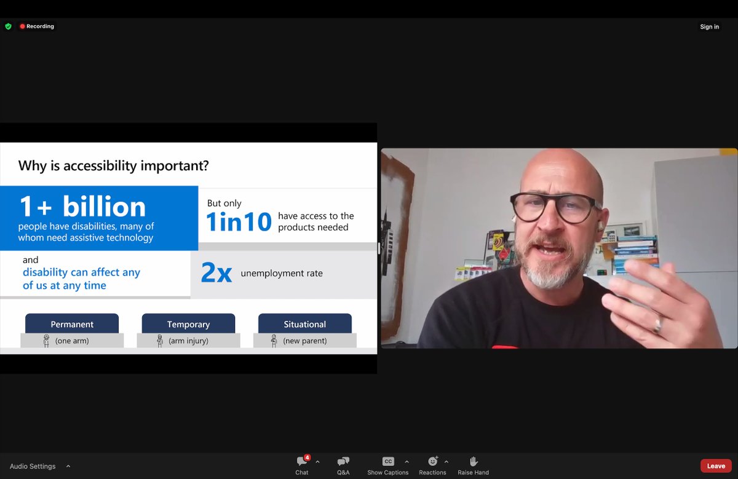Screen dimensions: 738x479
Task: Open the Q&A panel icon
Action: point(343,461)
